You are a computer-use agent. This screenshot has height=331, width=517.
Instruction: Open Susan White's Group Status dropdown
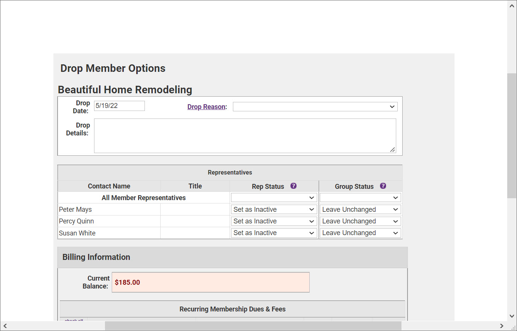point(360,233)
